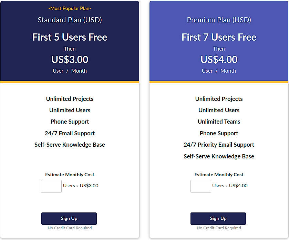
Task: Click the Users input under Standard plan
Action: tap(51, 186)
